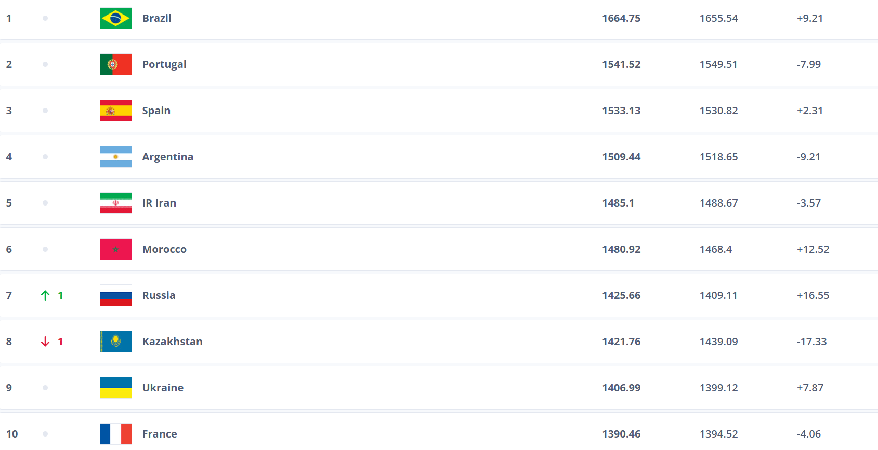Click the red down arrow beside Kazakhstan
The image size is (878, 450).
tap(45, 342)
